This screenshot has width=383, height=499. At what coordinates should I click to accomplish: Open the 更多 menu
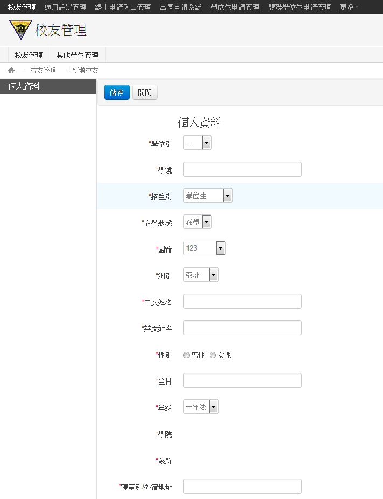[349, 7]
